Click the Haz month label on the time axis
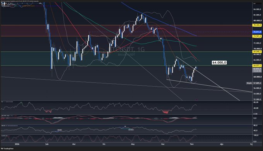 pos(163,144)
